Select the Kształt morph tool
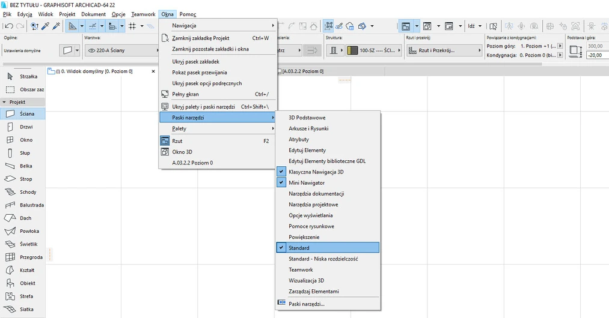Viewport: 609px width, 318px height. [x=22, y=270]
